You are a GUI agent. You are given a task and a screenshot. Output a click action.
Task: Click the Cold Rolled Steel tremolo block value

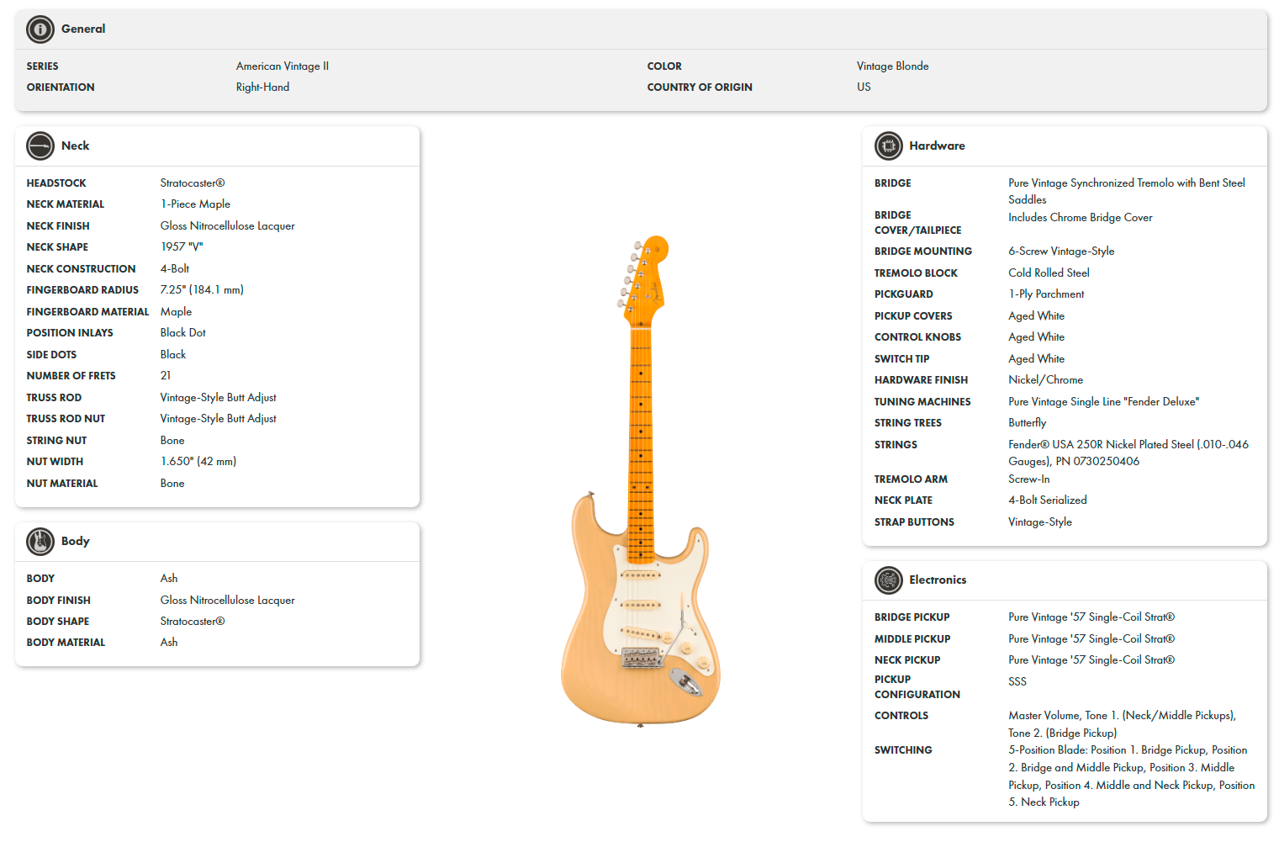point(1049,273)
